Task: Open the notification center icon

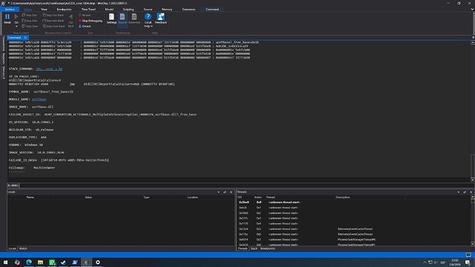Action: click(x=467, y=262)
